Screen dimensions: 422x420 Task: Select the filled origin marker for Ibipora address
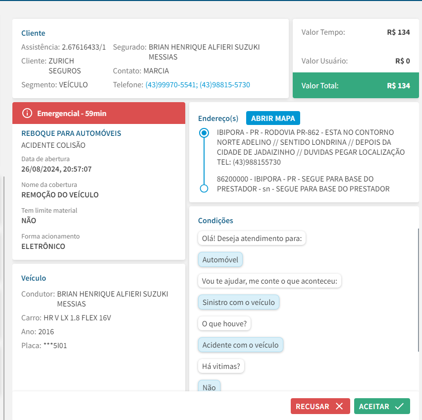pos(204,133)
